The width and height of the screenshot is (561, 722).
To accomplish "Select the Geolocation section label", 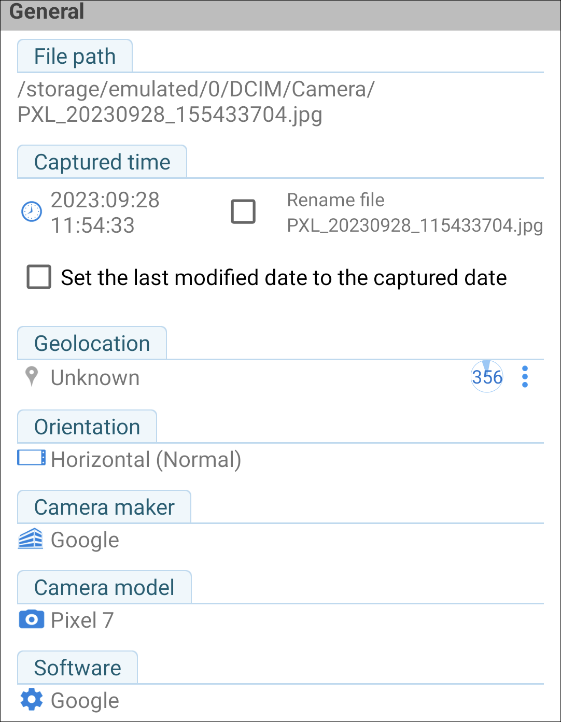I will (x=92, y=344).
